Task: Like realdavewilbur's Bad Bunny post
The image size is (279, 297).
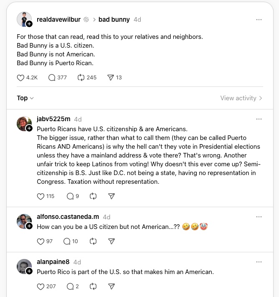Action: coord(21,78)
